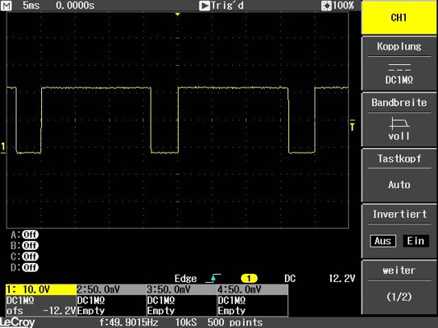This screenshot has height=328, width=438.
Task: Click the yellow channel 1 trigger source badge
Action: point(249,278)
